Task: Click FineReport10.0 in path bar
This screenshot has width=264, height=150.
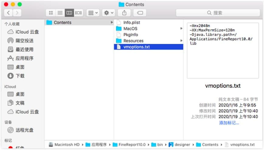Action: [x=129, y=145]
